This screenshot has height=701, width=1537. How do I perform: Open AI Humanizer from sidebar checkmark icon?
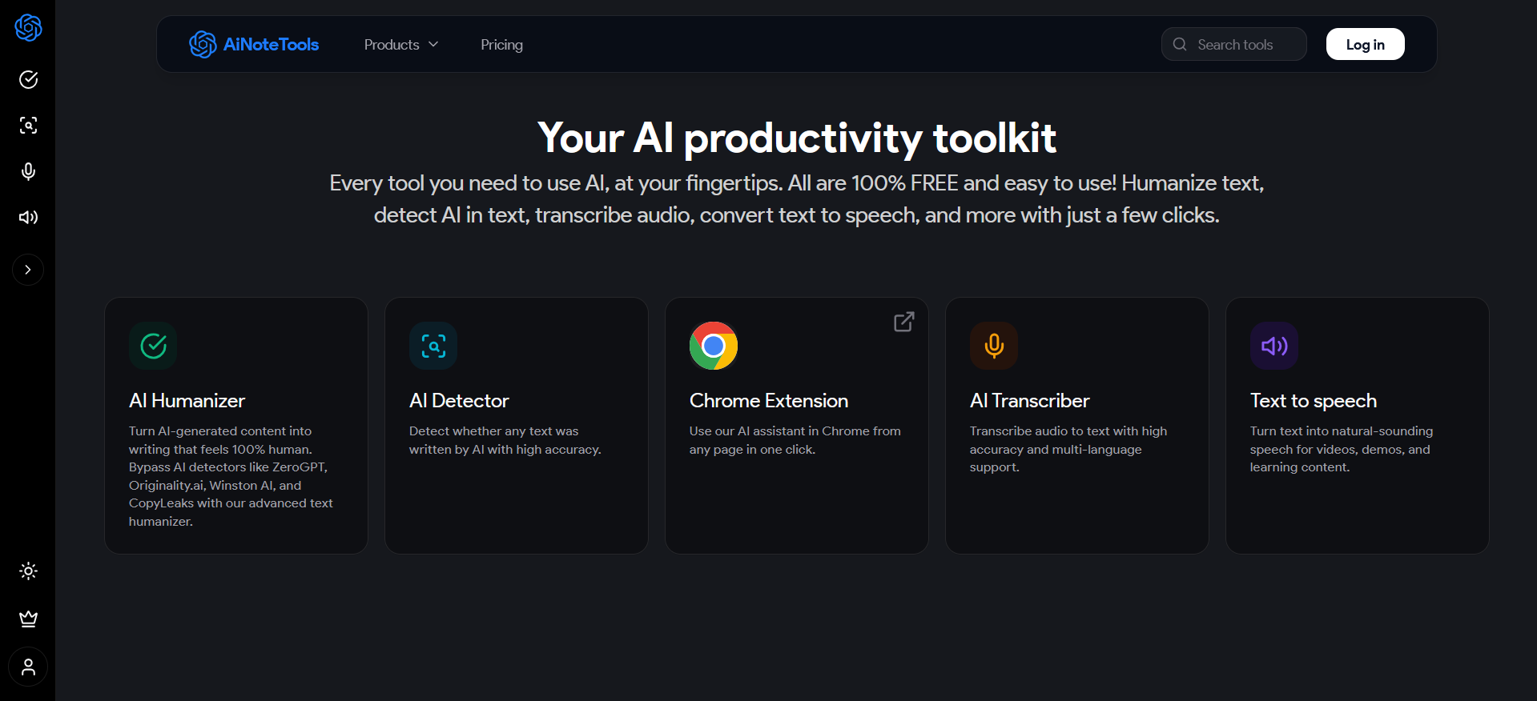coord(28,79)
